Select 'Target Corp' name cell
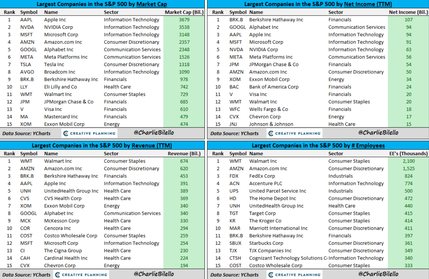The width and height of the screenshot is (429, 279). click(x=262, y=214)
